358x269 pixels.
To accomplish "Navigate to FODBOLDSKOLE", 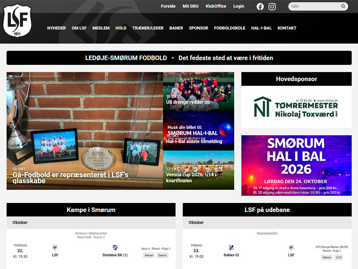I will coord(230,28).
